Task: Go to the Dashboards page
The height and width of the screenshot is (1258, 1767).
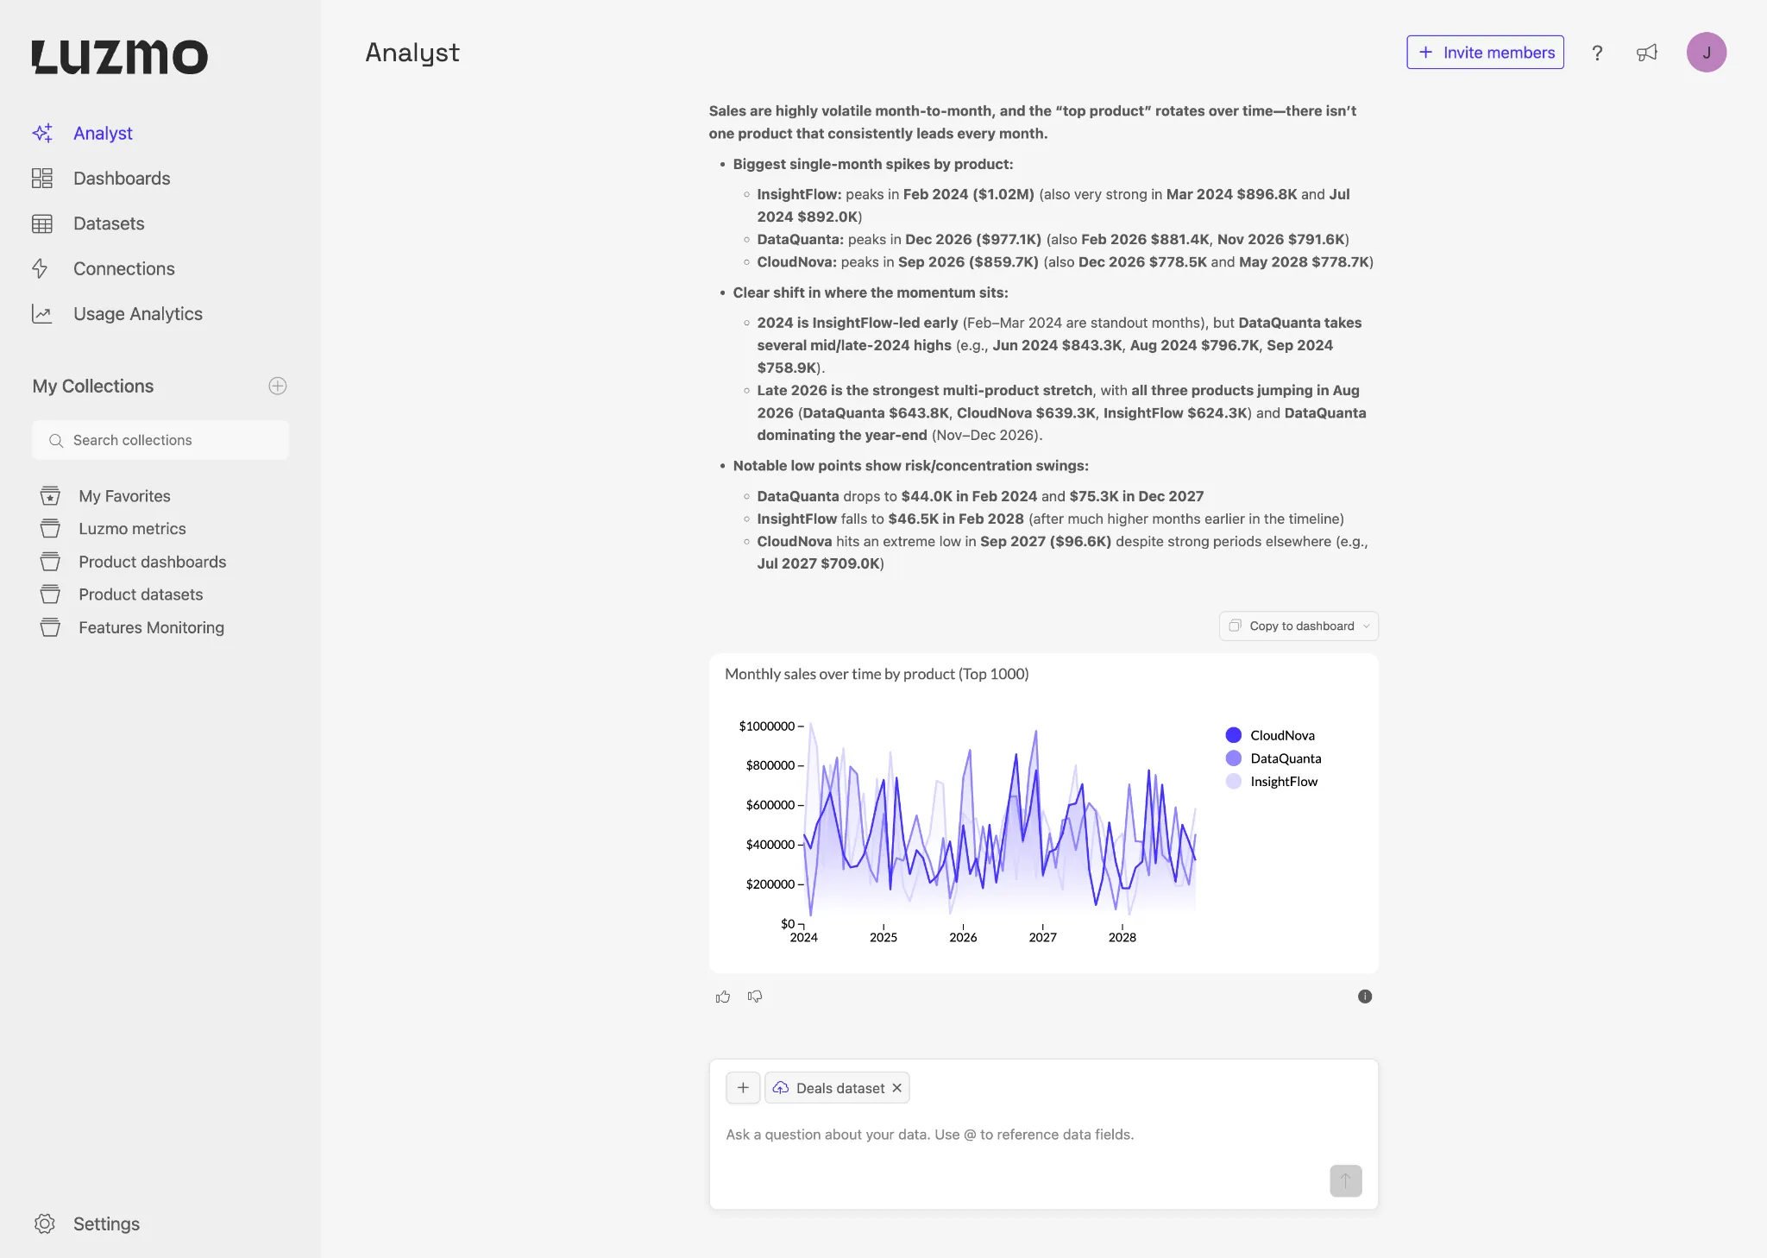Action: (x=122, y=179)
